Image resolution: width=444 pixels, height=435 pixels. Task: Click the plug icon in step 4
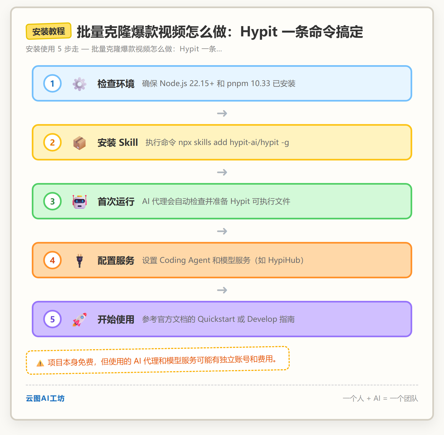(79, 261)
